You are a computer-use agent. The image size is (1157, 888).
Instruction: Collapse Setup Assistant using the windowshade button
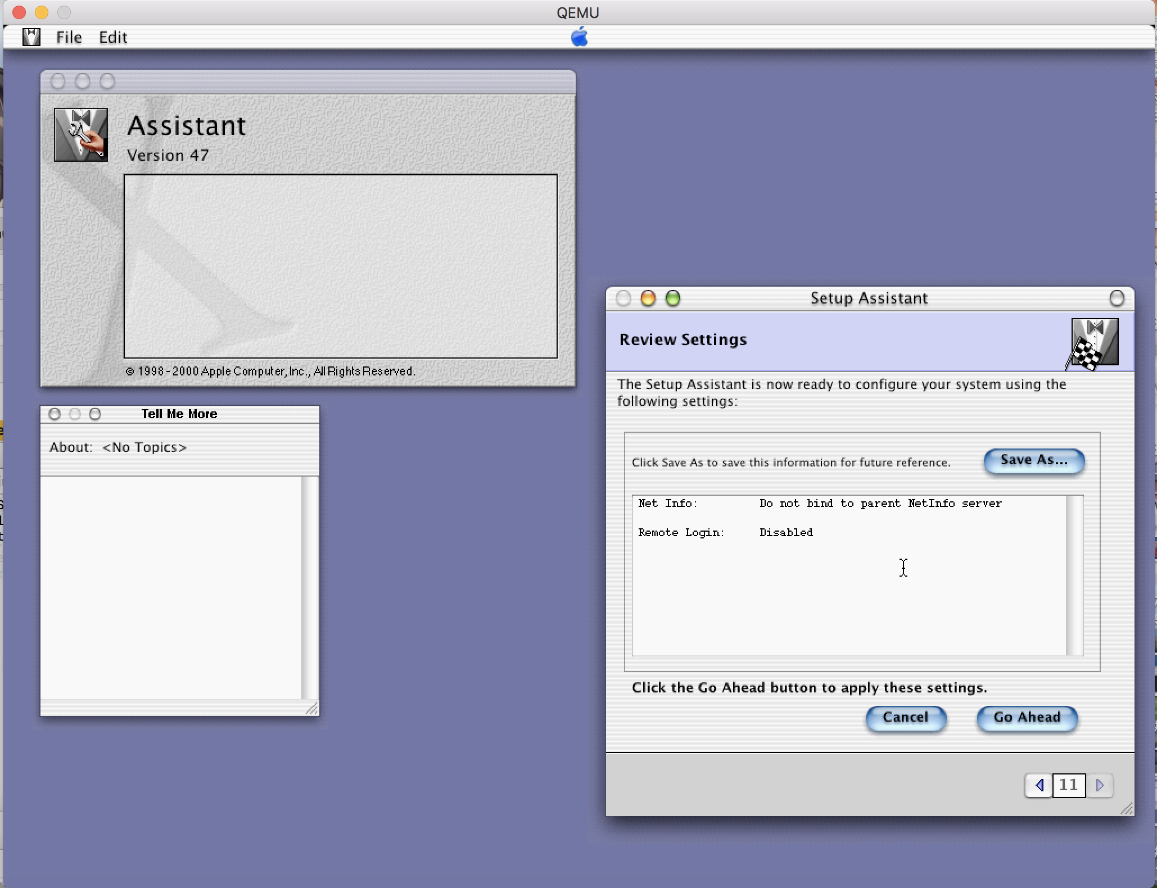coord(1117,298)
